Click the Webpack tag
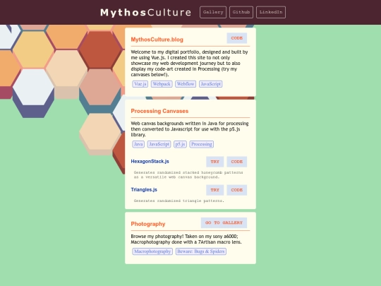The image size is (381, 286). point(162,84)
